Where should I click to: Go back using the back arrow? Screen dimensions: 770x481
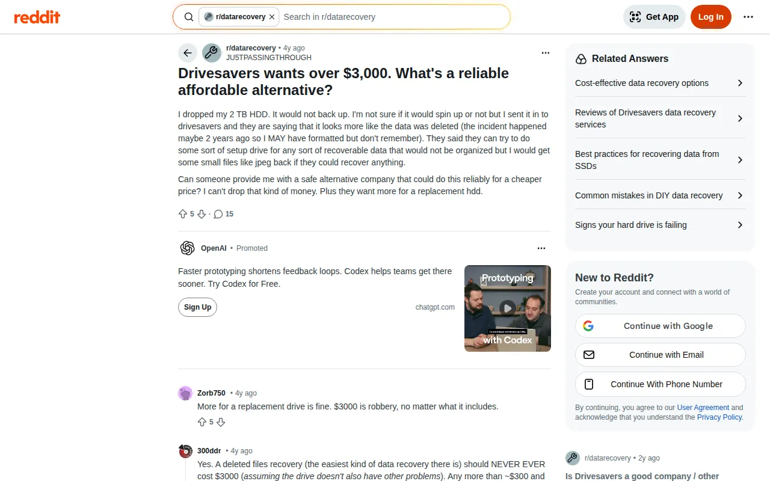click(x=188, y=53)
